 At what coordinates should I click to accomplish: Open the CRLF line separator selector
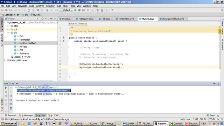coord(203,119)
